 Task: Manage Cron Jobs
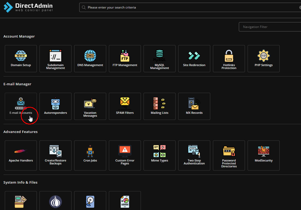(x=90, y=156)
